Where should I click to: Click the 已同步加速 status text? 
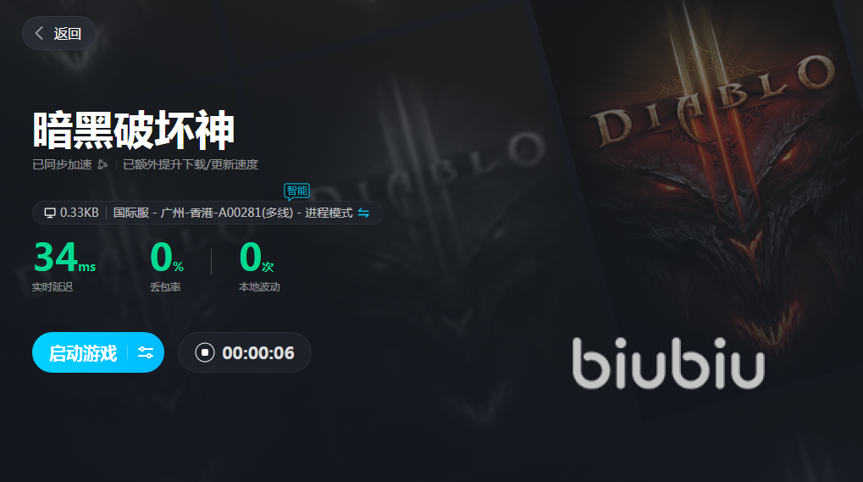[x=62, y=164]
